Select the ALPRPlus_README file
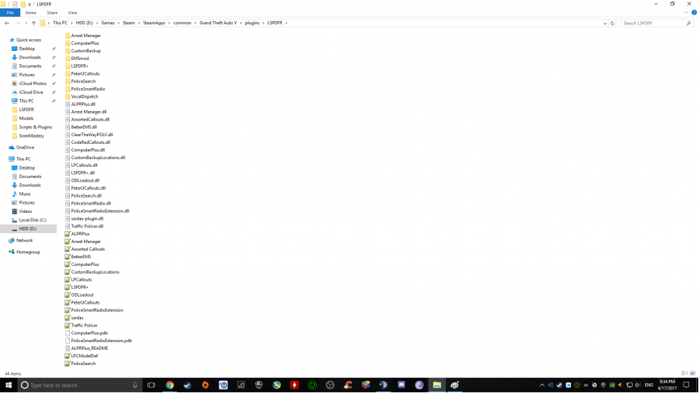699x393 pixels. 89,348
